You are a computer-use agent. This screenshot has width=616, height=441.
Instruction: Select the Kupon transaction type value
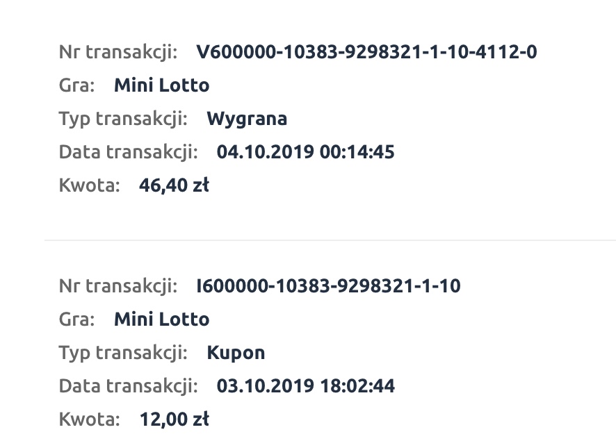[236, 352]
